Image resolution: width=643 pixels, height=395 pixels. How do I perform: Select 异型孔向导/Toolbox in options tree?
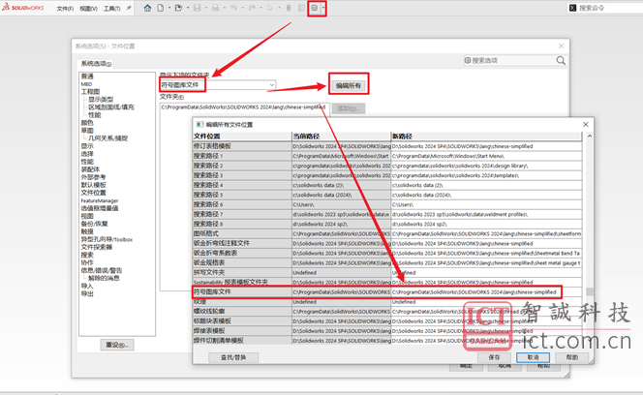tap(107, 239)
